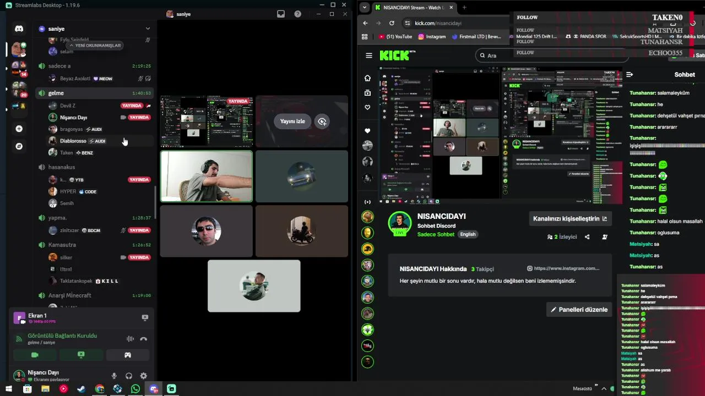Viewport: 705px width, 396px height.
Task: Open noise suppression waveform icon
Action: pyautogui.click(x=130, y=339)
